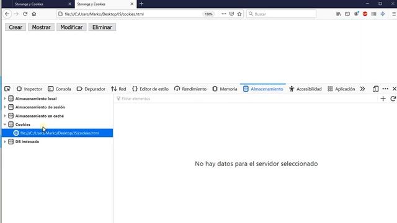Open the Memoria tab
The height and width of the screenshot is (223, 397).
pyautogui.click(x=225, y=89)
